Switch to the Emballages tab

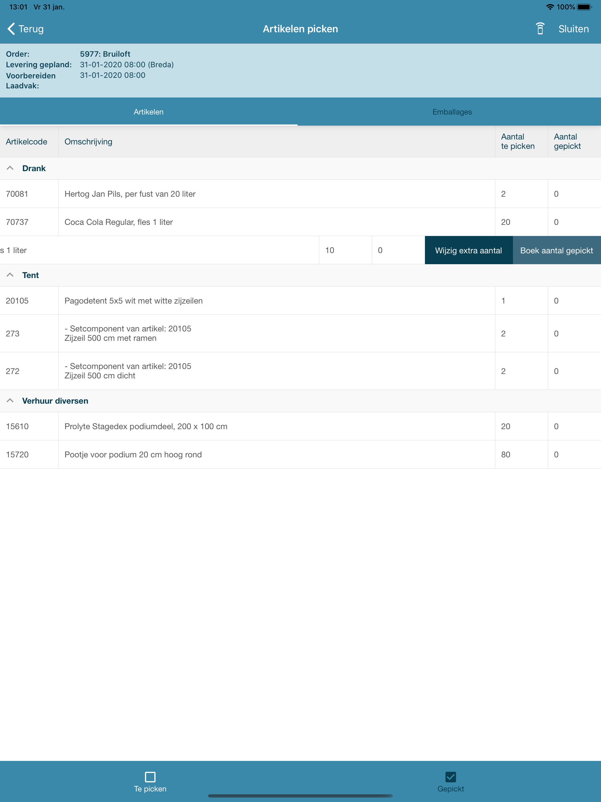[x=452, y=112]
